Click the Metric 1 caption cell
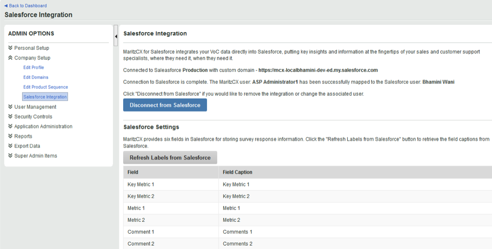This screenshot has width=492, height=249. pos(355,208)
